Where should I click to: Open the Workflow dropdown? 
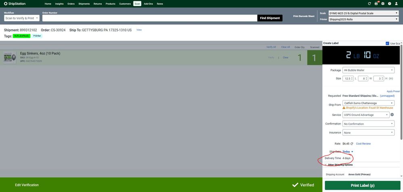(21, 18)
